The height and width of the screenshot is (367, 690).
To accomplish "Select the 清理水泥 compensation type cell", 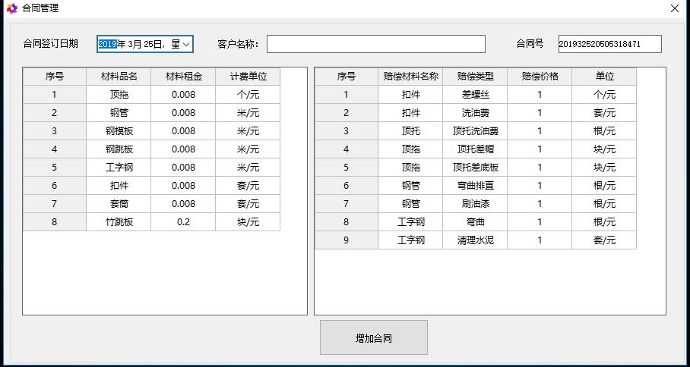I will click(475, 240).
